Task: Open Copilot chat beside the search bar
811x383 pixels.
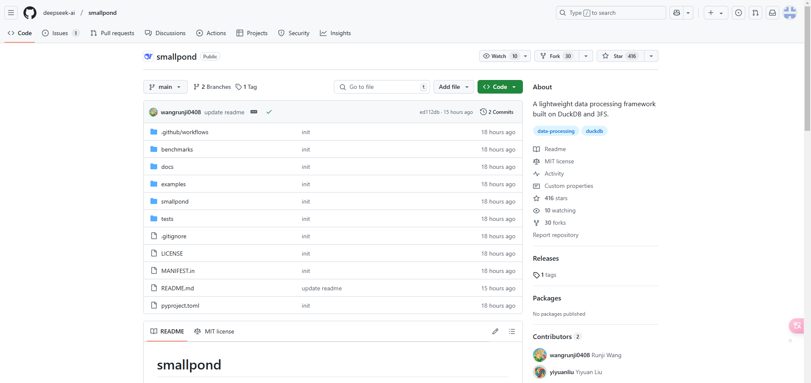Action: (x=676, y=13)
